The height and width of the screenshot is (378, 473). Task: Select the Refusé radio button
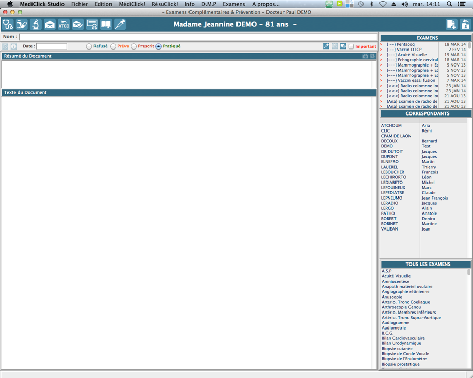89,46
